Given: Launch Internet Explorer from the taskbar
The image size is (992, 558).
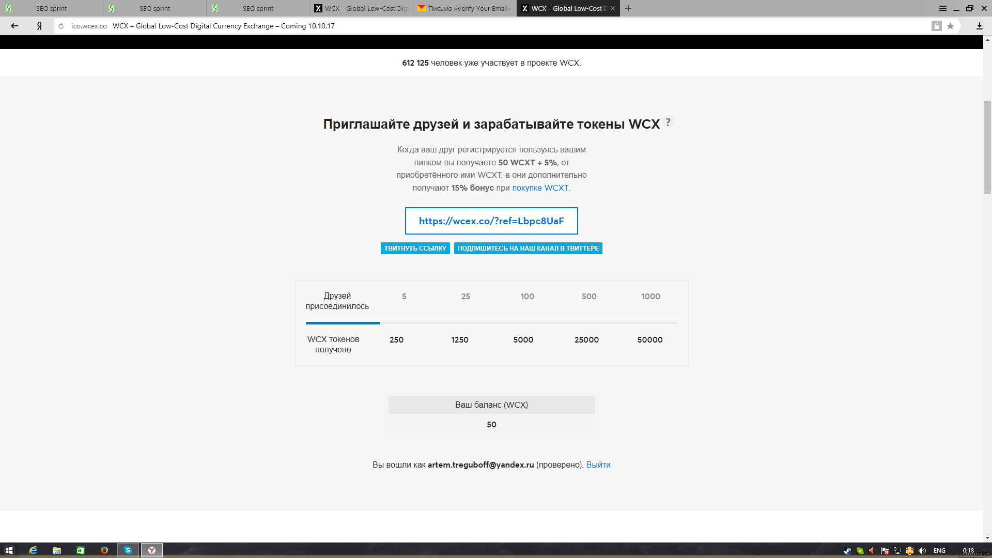Looking at the screenshot, I should [33, 550].
